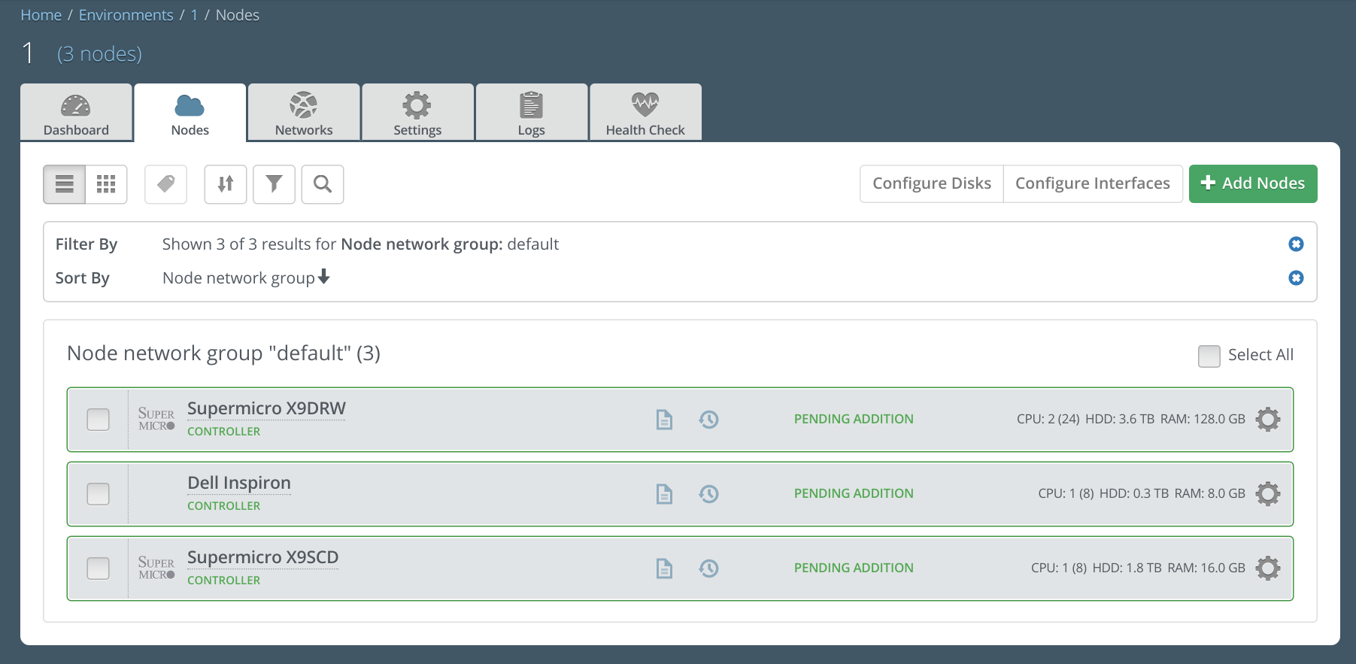Enable the Select All checkbox

click(1209, 356)
